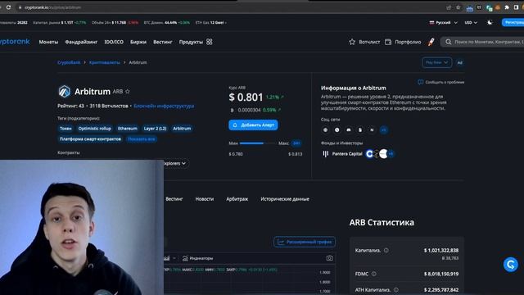Screen dimensions: 524x295
Task: Open the fourth social network icon
Action: [360, 129]
